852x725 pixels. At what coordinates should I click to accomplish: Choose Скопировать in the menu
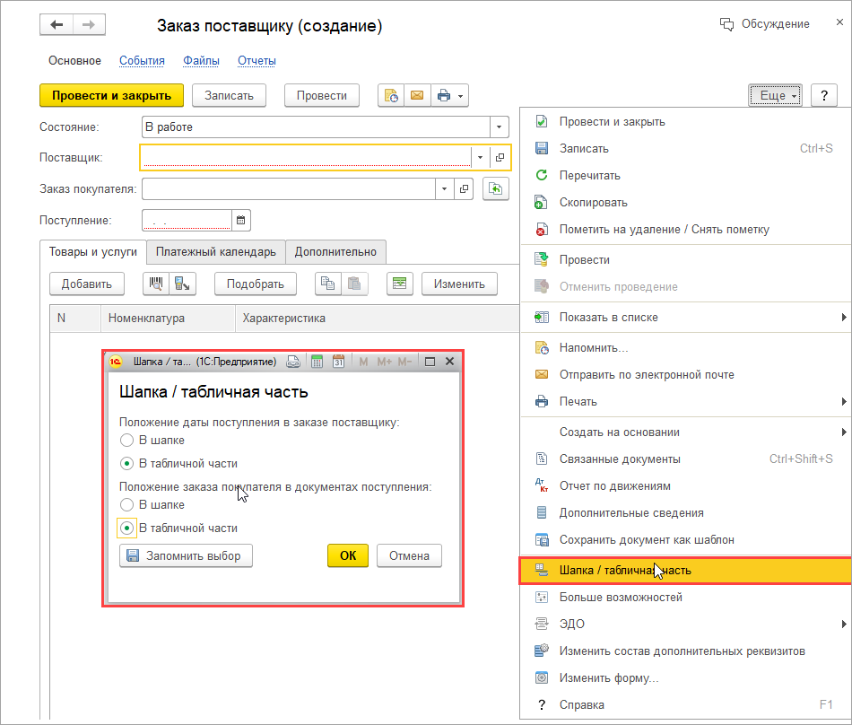coord(686,203)
